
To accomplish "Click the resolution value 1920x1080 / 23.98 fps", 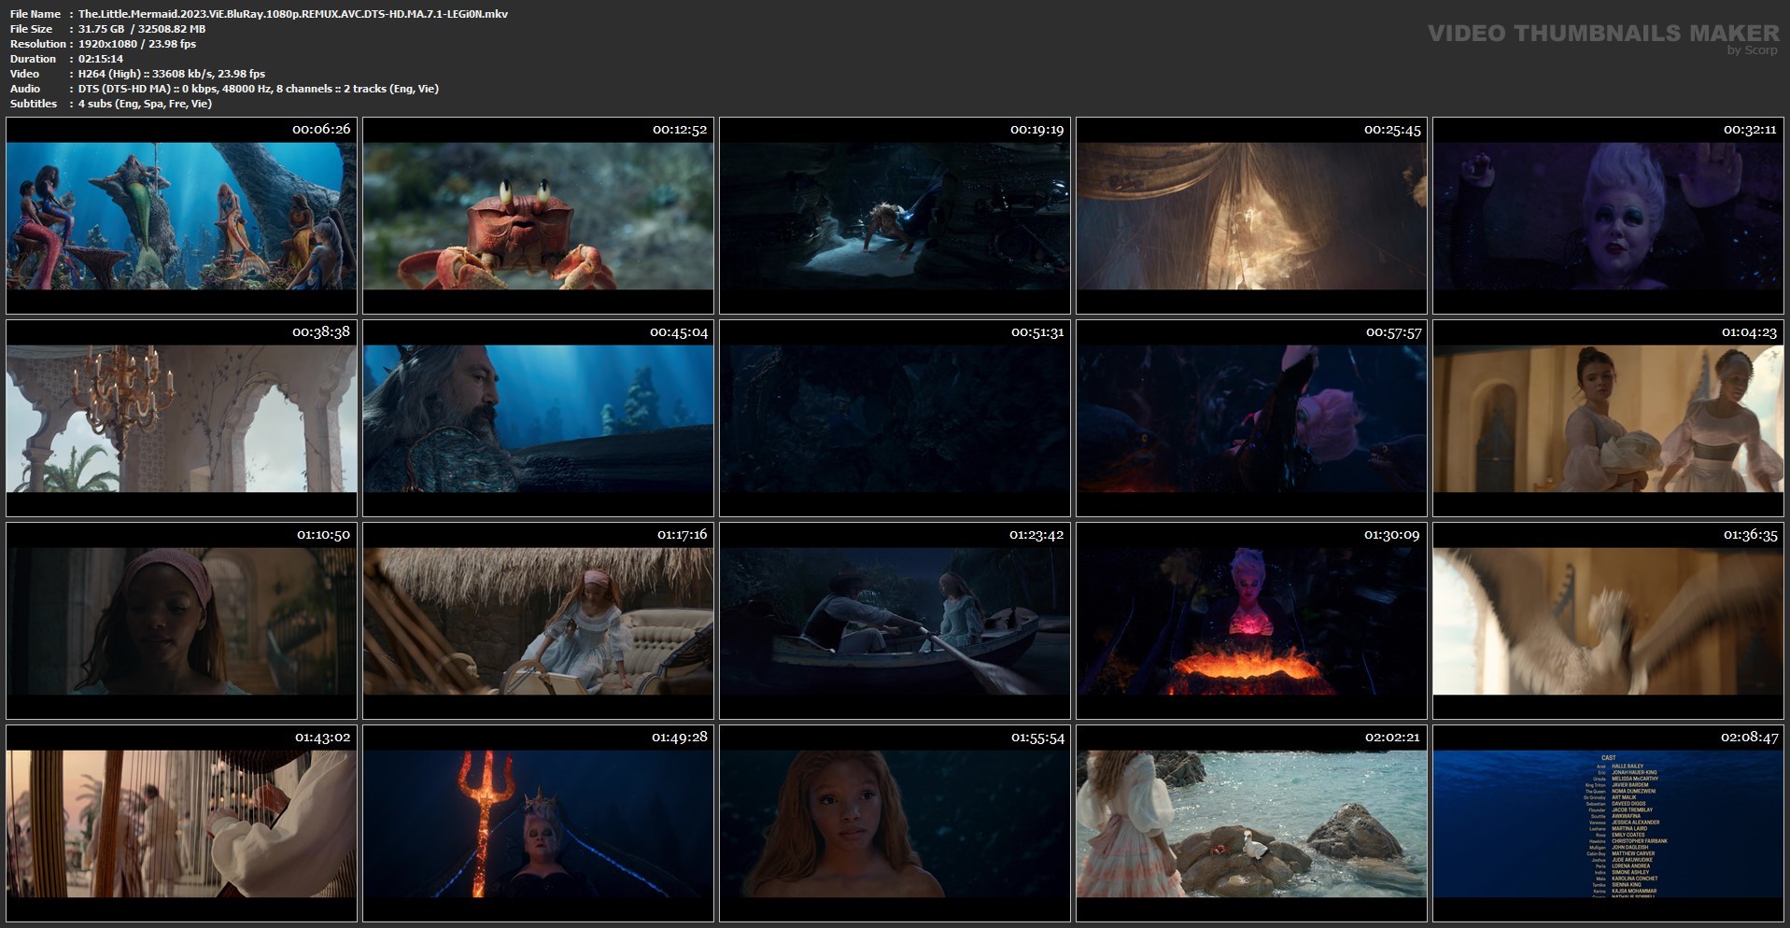I will [137, 44].
